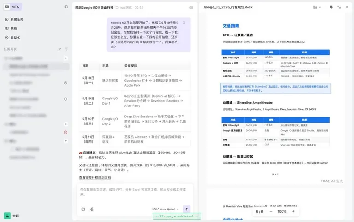Click the chat title 规划Google I/O旧金山行程
This screenshot has width=354, height=222.
[x=94, y=8]
